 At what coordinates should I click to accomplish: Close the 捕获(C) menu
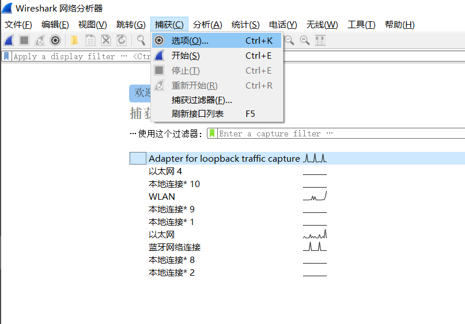[169, 25]
